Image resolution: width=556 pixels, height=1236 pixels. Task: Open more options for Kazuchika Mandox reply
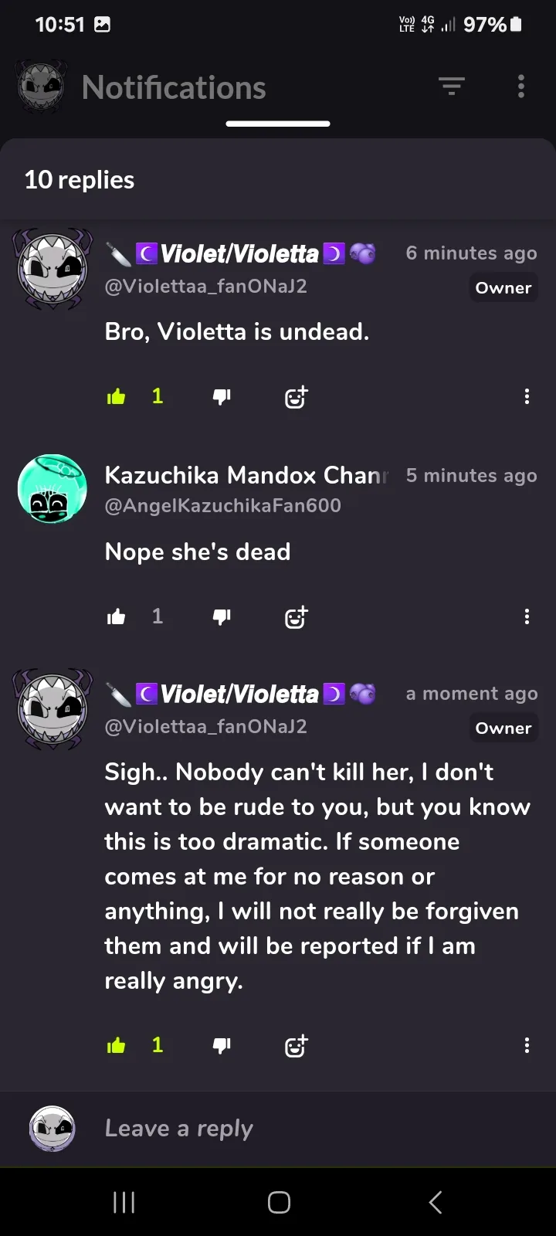point(527,616)
